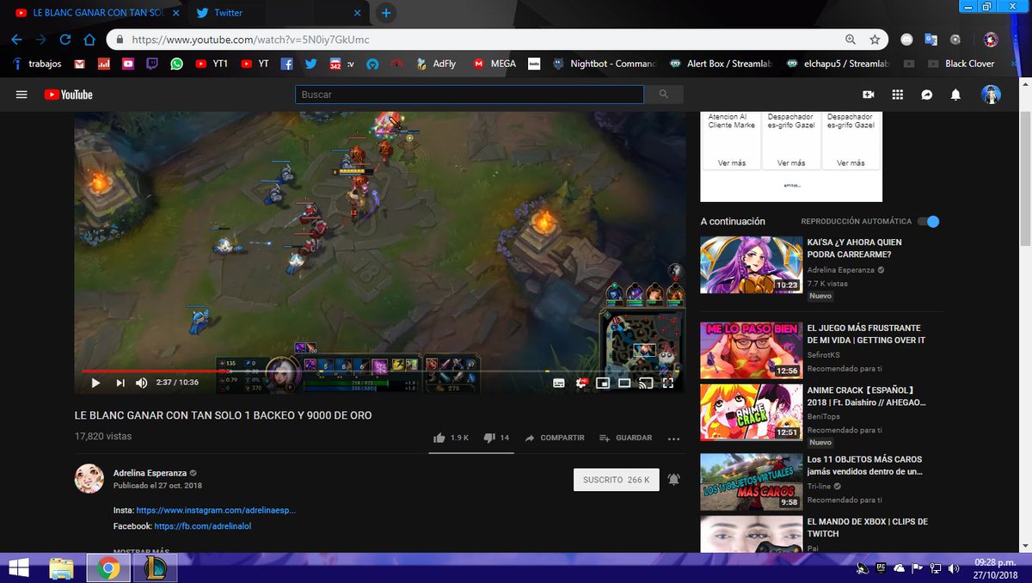Enter fullscreen mode in player

(667, 383)
